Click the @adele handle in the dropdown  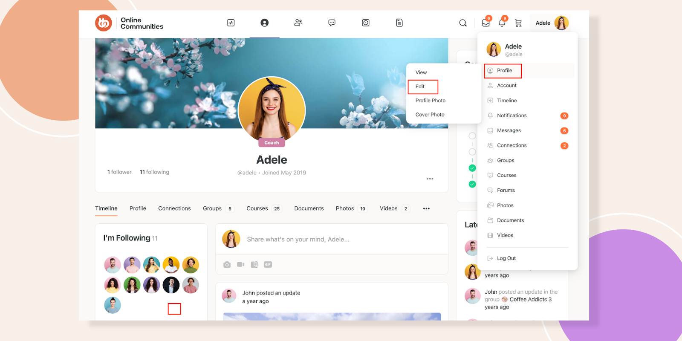coord(514,55)
